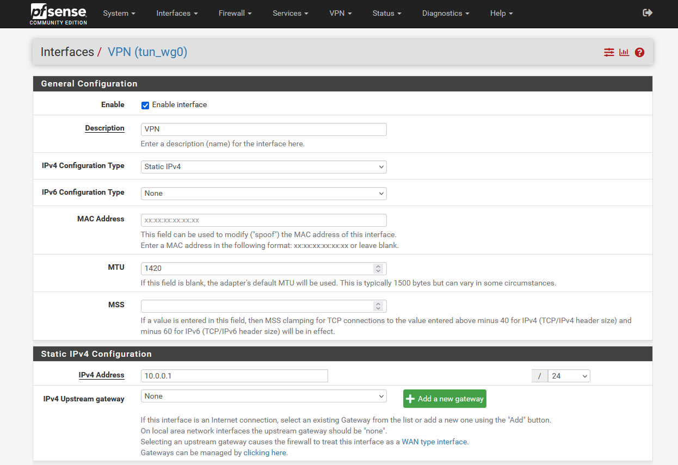
Task: Open the Firewall menu
Action: point(235,13)
